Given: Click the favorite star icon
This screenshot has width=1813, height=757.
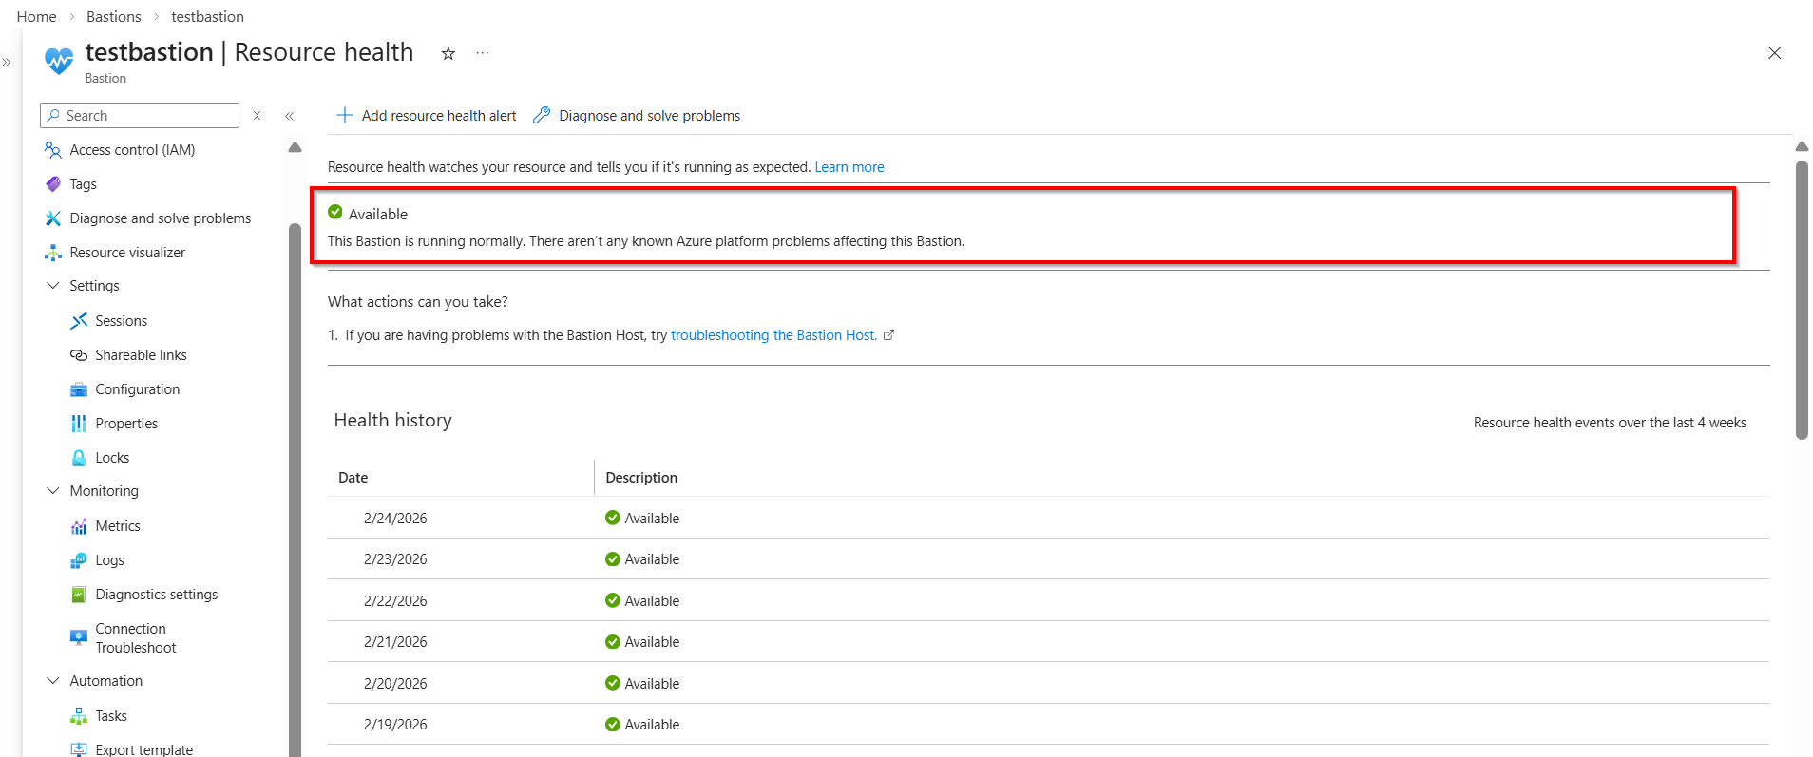Looking at the screenshot, I should (448, 53).
